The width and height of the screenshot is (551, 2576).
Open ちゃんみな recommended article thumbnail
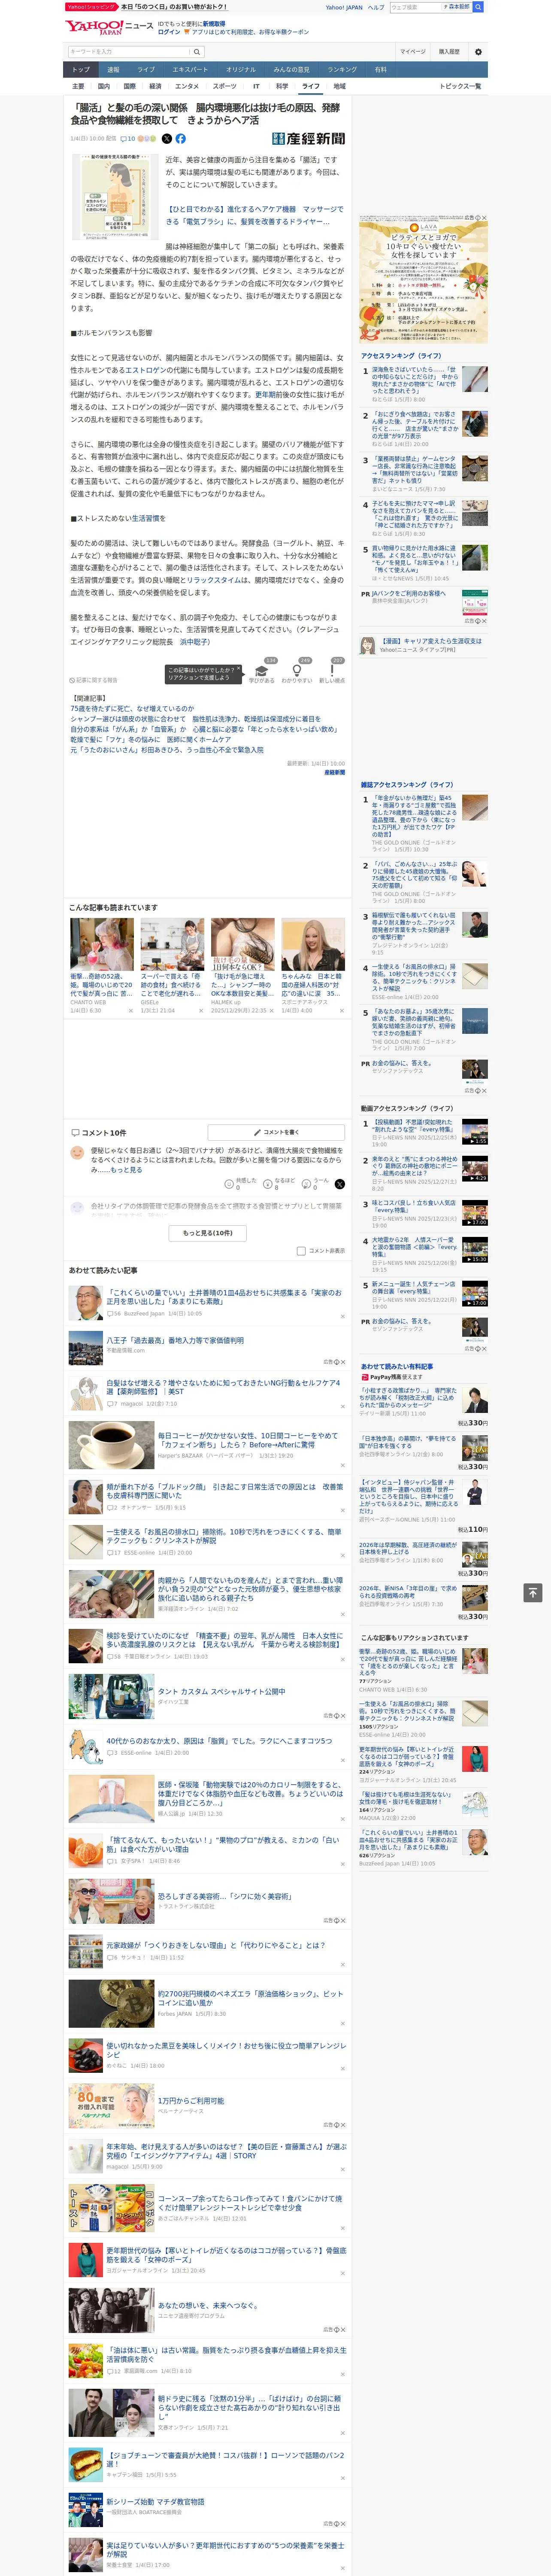(313, 944)
